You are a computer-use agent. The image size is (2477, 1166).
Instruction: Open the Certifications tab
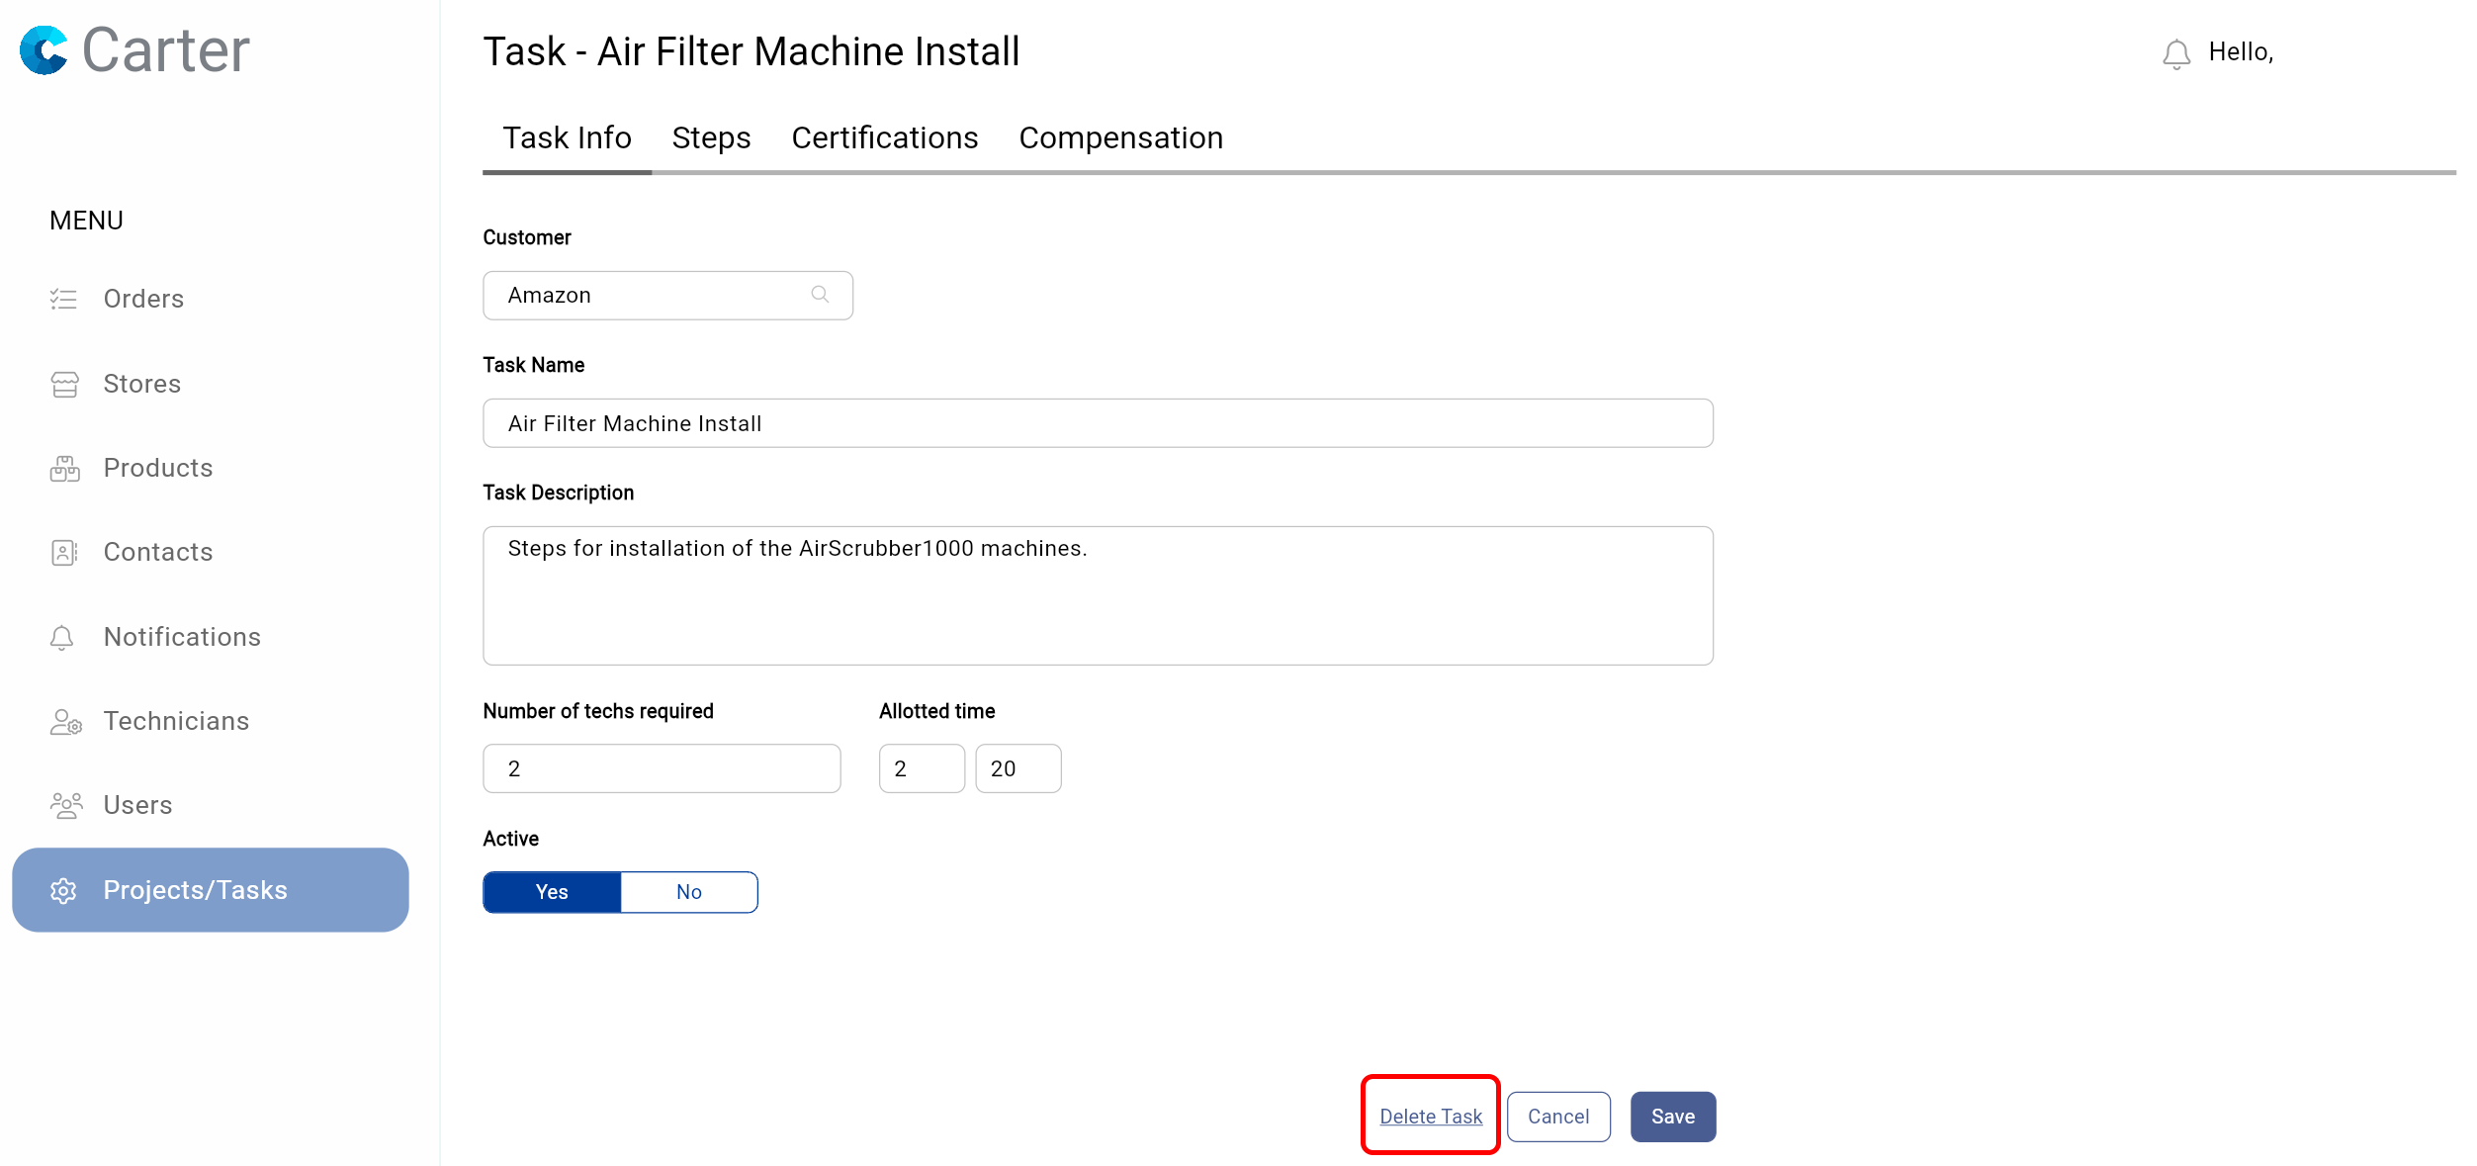pyautogui.click(x=884, y=138)
